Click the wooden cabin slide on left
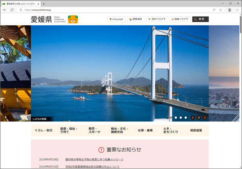 [x=16, y=73]
